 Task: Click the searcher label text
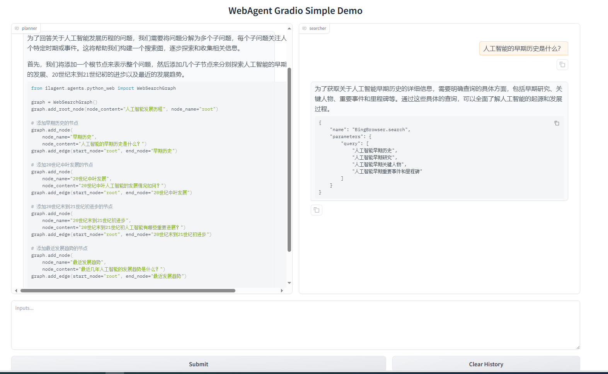pos(318,28)
